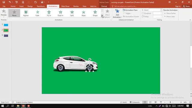Viewport: 192px width, 108px height.
Task: Select the car's rear wheel image
Action: pos(61,68)
